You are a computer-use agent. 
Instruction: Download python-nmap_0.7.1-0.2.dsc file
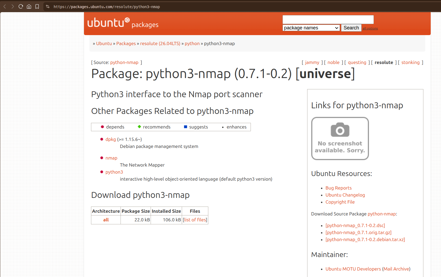[355, 225]
